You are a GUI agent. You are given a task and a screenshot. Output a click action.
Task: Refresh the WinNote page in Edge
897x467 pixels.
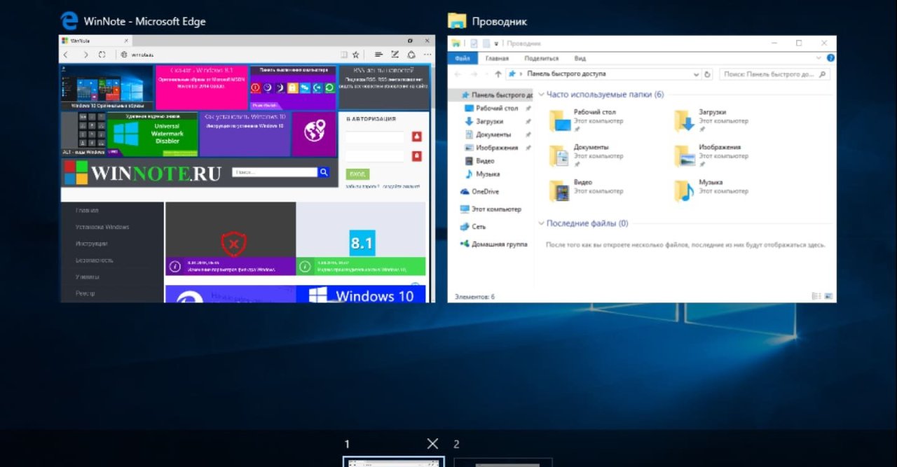coord(102,55)
